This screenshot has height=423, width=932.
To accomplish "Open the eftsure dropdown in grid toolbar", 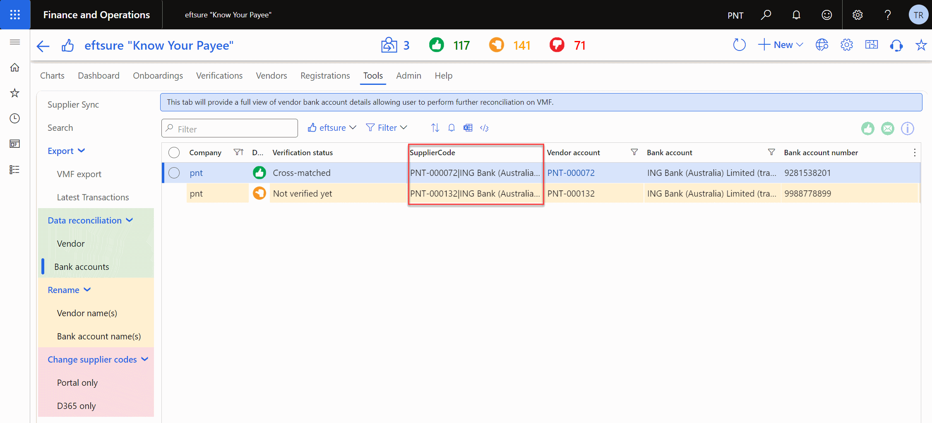I will click(332, 128).
